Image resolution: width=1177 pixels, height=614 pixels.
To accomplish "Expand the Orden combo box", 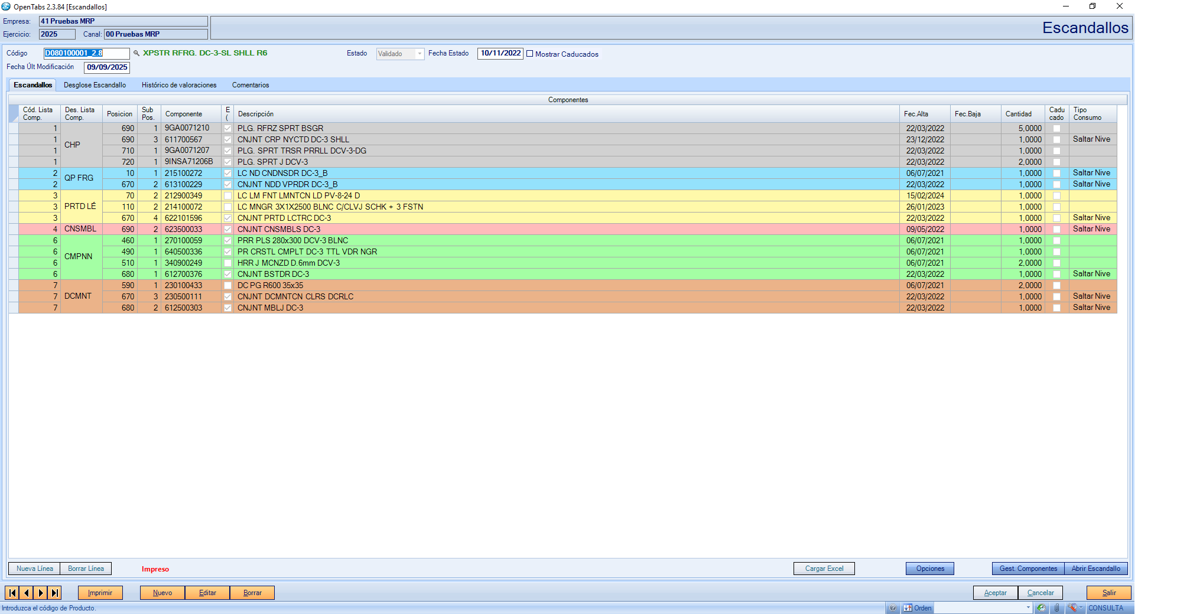I will 1028,608.
